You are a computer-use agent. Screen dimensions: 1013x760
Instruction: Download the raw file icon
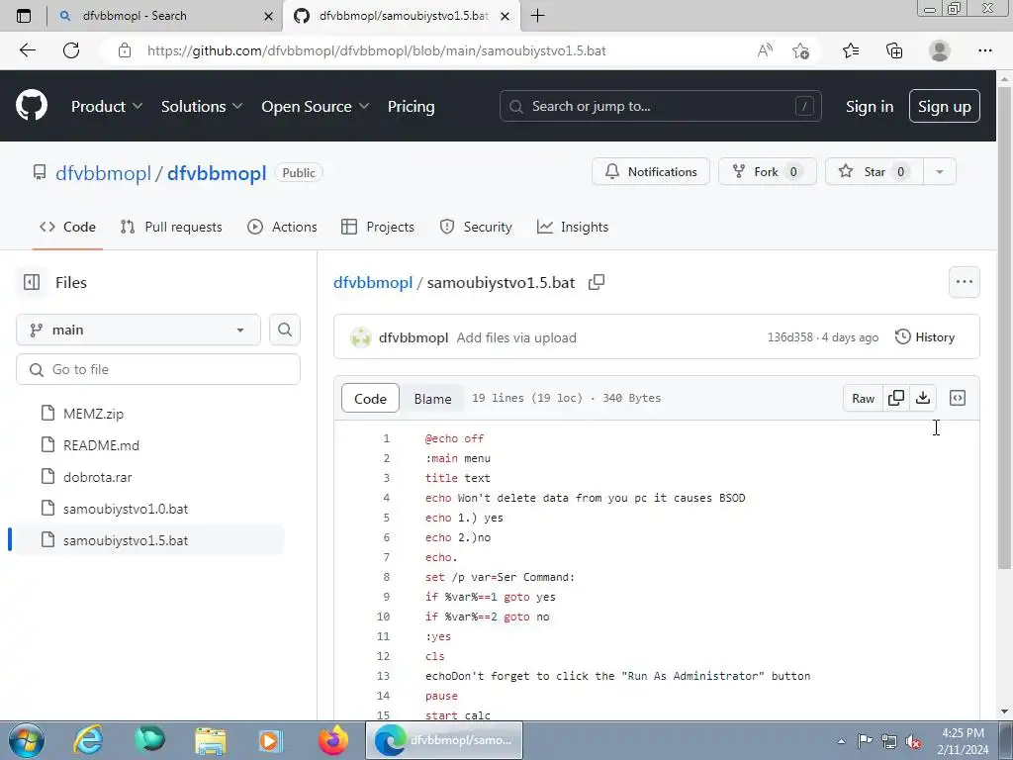pyautogui.click(x=923, y=398)
